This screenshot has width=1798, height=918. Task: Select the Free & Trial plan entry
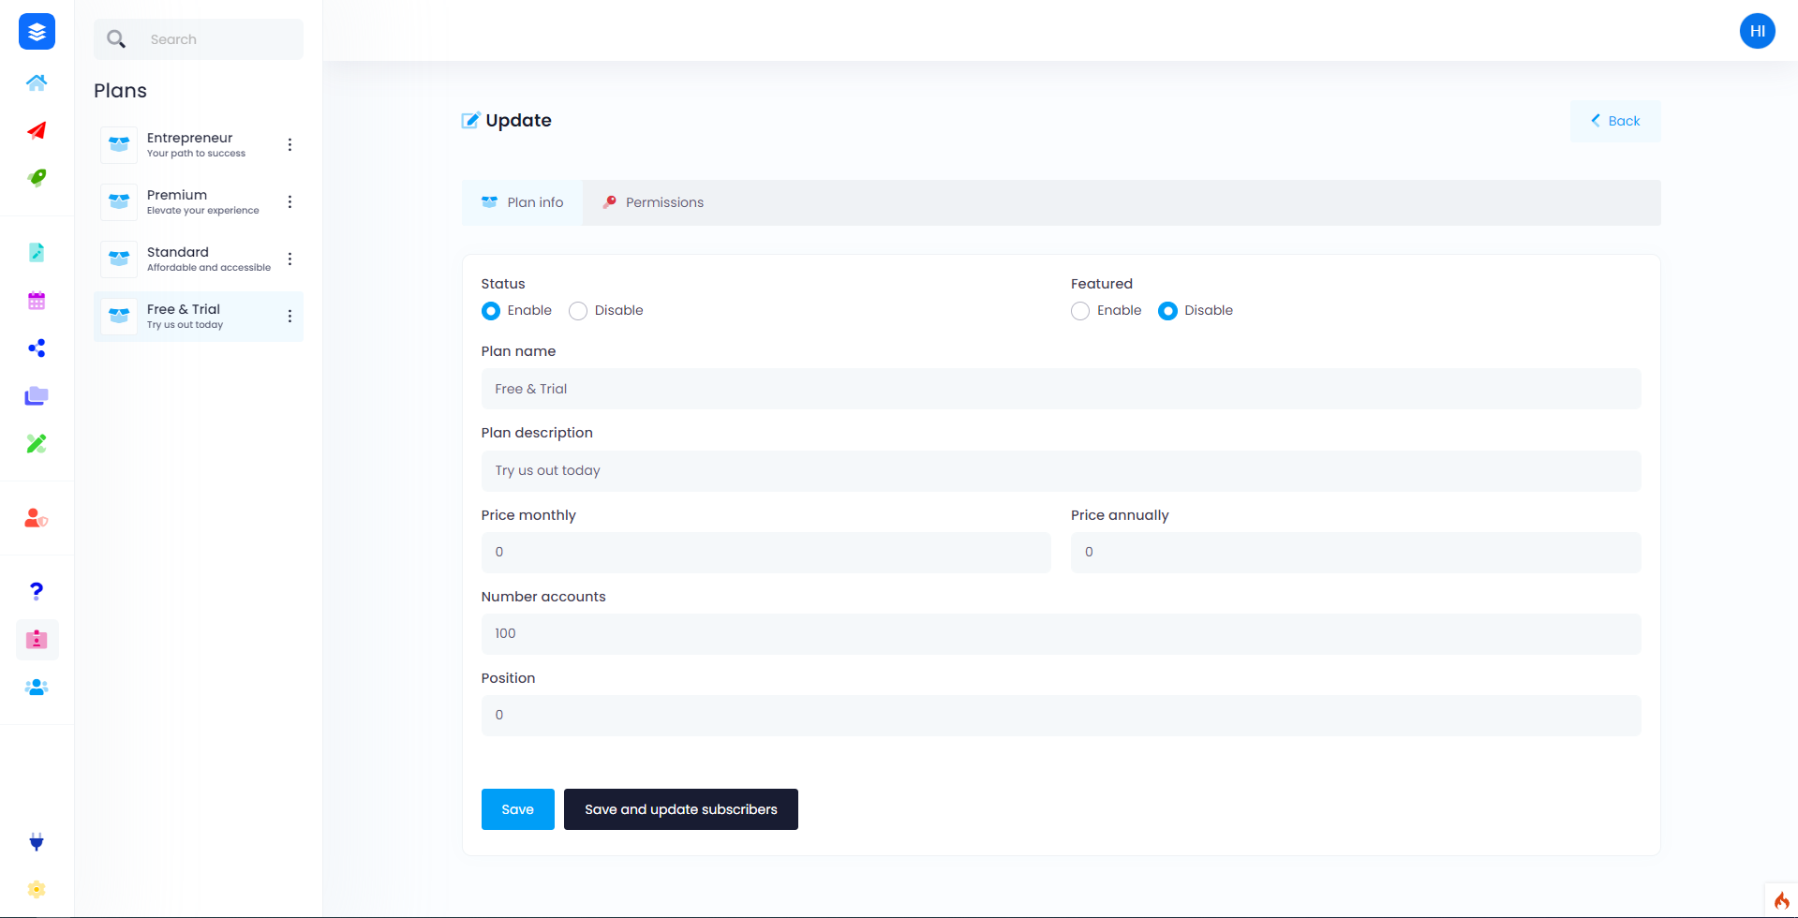click(x=199, y=317)
